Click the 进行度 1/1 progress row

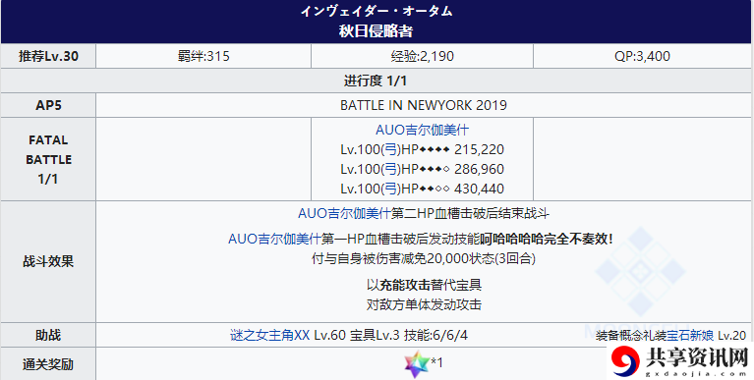pos(377,81)
